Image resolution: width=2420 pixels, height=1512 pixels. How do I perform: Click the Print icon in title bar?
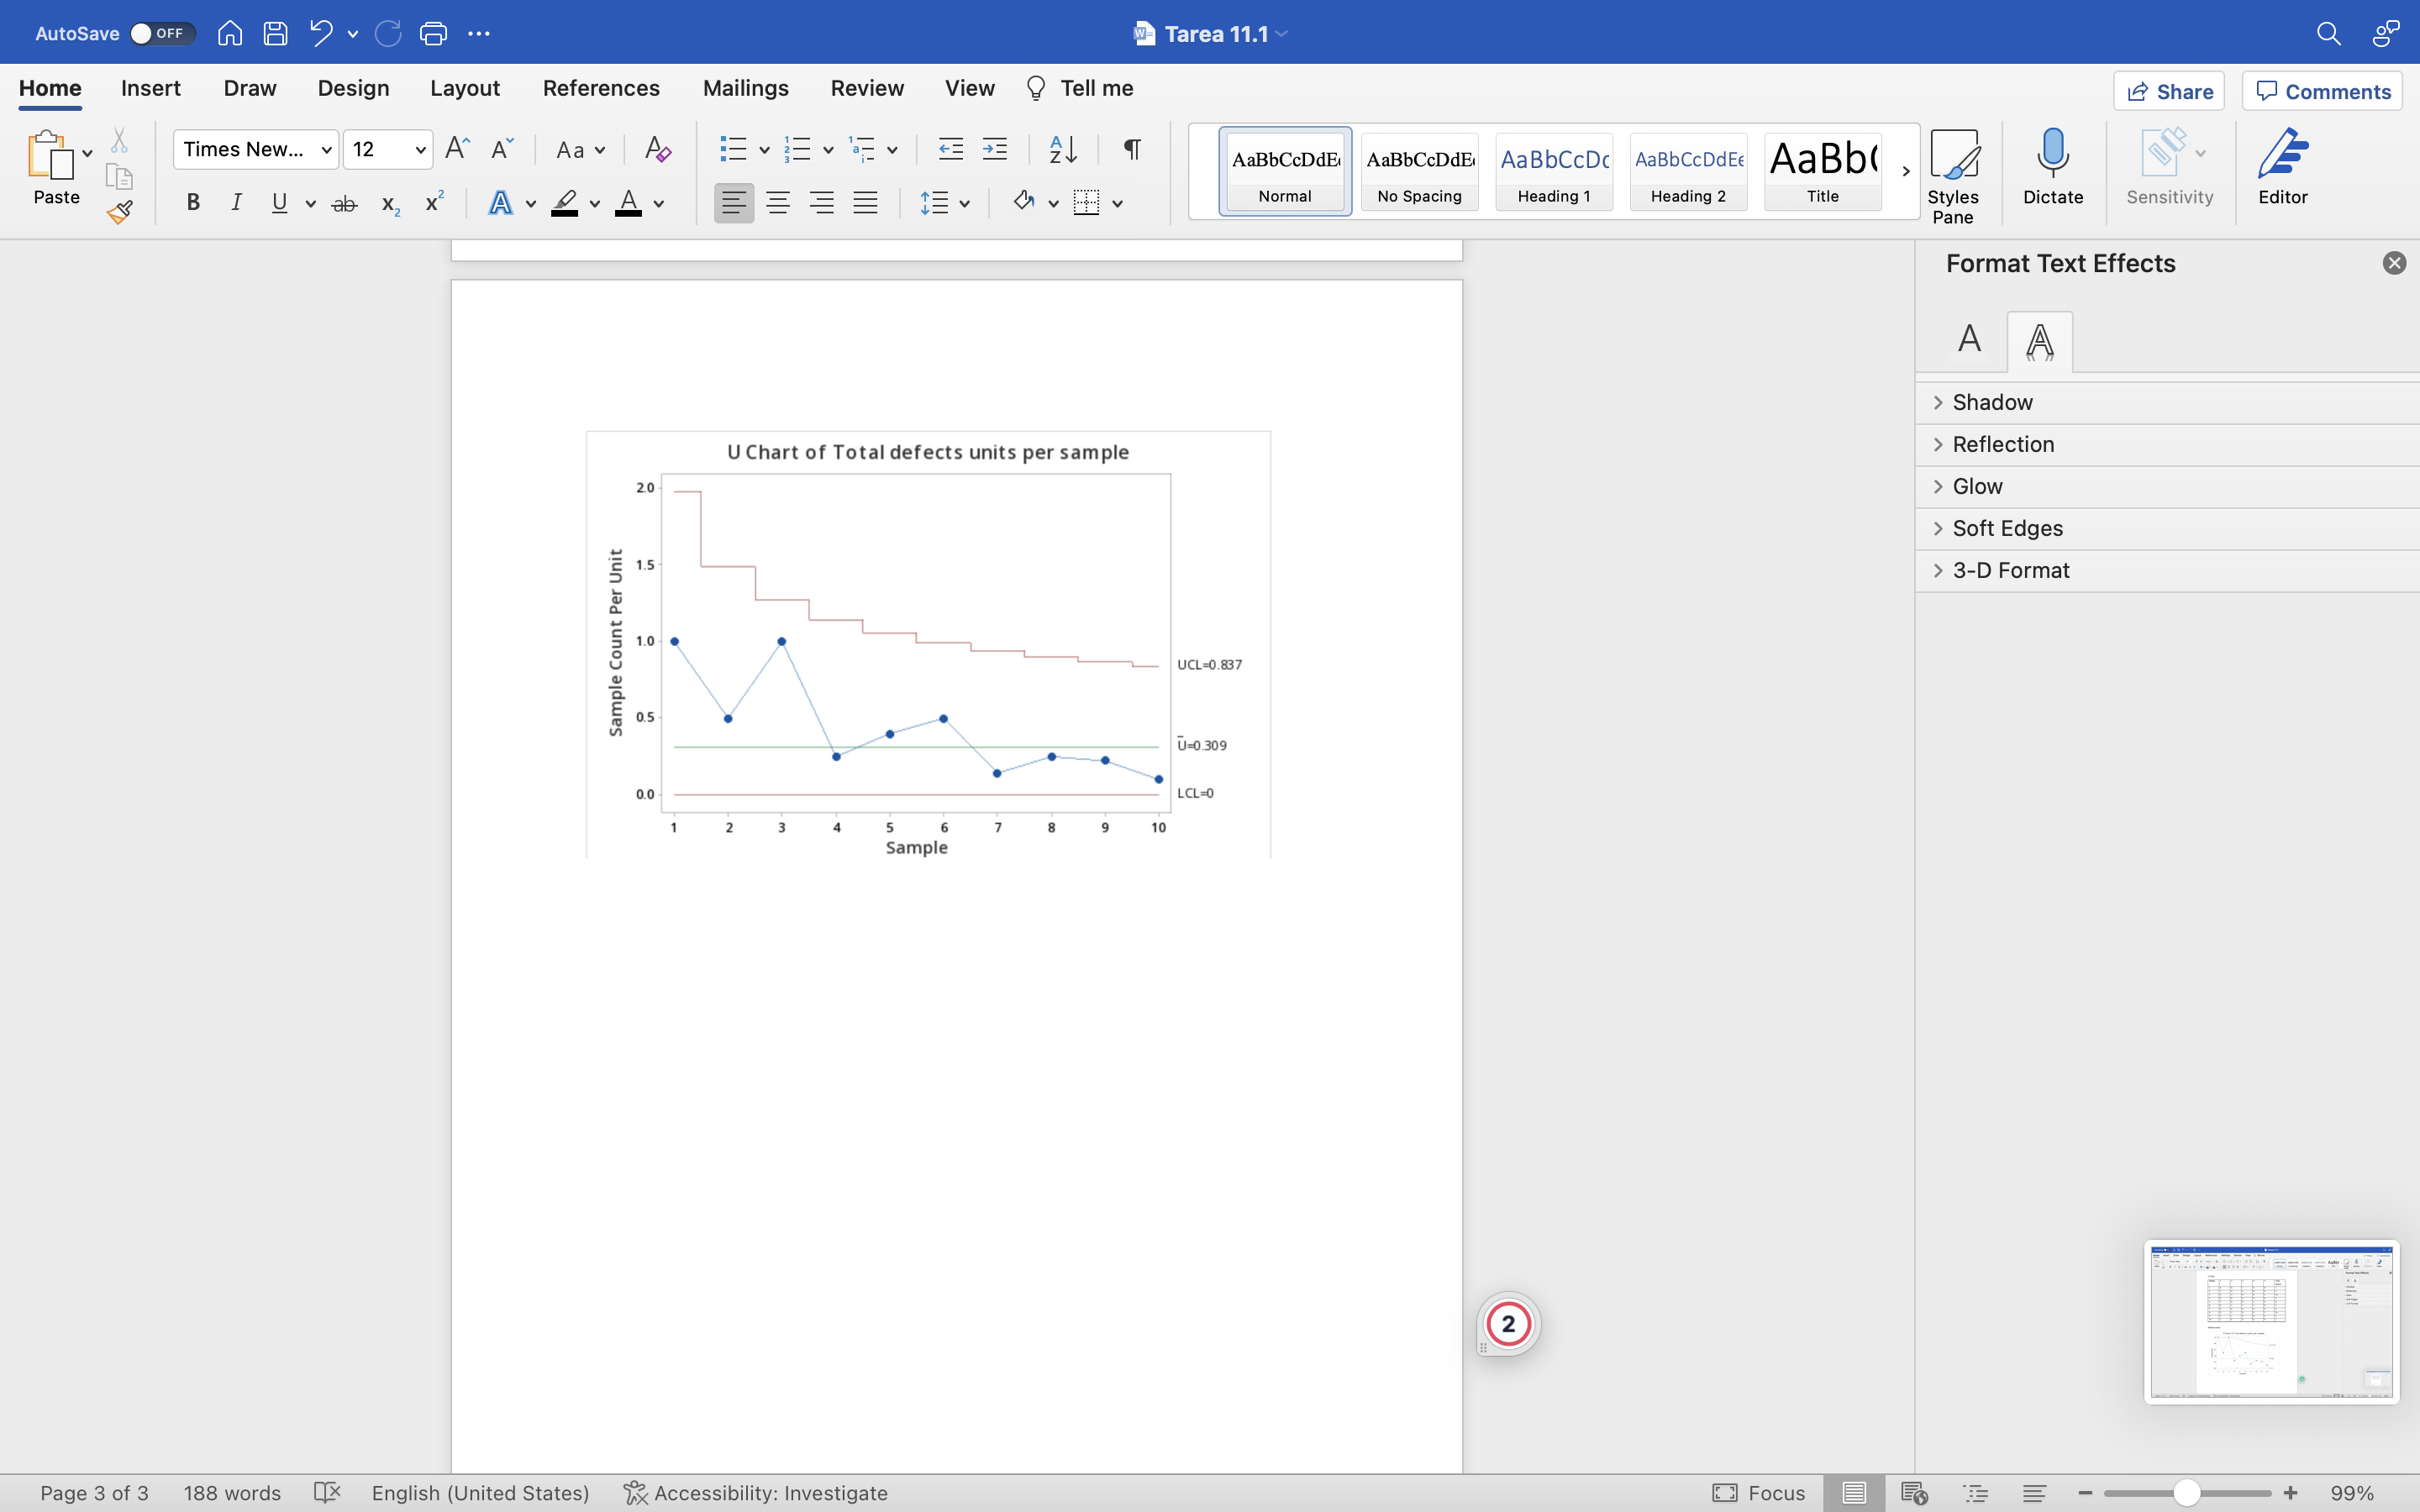click(433, 33)
